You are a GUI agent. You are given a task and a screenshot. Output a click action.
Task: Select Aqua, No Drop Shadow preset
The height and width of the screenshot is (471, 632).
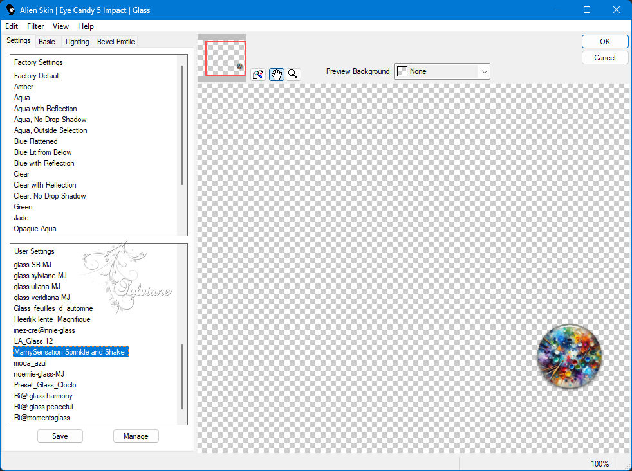click(x=50, y=119)
